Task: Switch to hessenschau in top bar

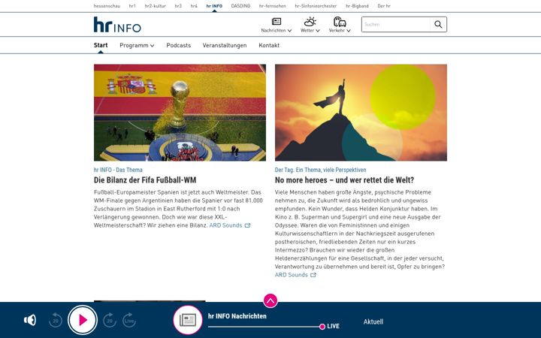Action: click(x=107, y=6)
